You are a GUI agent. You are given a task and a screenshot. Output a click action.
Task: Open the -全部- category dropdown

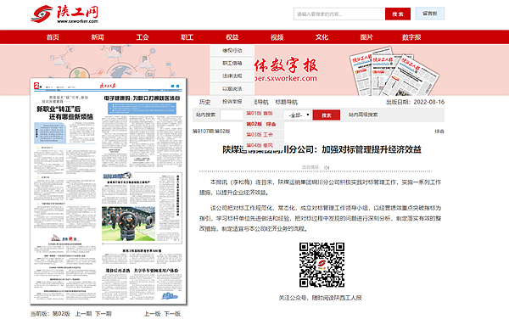[297, 115]
